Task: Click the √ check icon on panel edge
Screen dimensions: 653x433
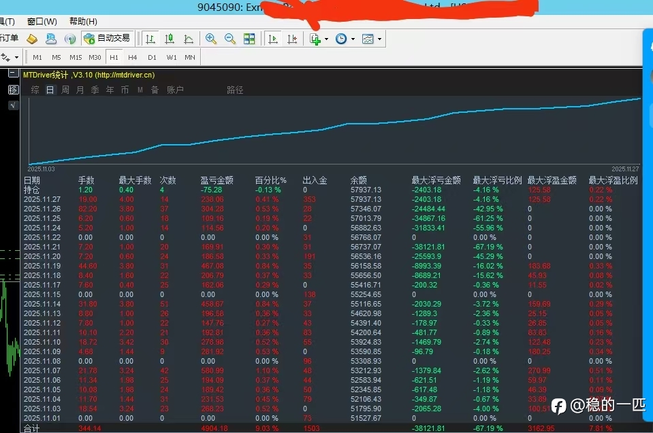Action: (x=14, y=105)
